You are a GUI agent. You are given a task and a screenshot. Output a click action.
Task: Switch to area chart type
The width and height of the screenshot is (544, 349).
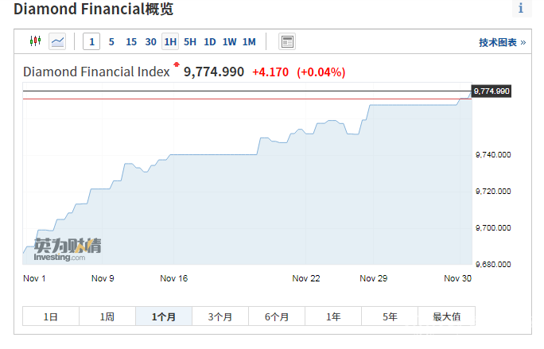[x=57, y=41]
